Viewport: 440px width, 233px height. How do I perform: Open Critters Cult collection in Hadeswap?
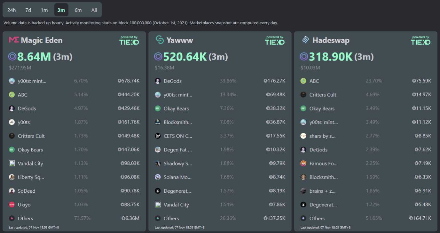(323, 95)
